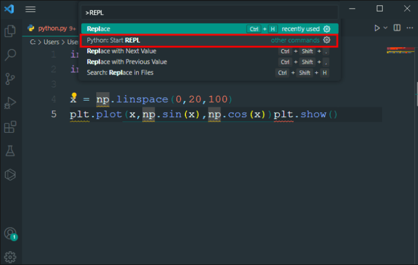Select the python.py editor tab
Viewport: 418px width, 265px height.
(x=51, y=29)
